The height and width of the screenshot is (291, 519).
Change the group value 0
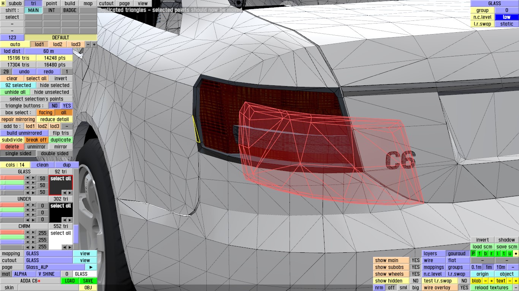(507, 10)
